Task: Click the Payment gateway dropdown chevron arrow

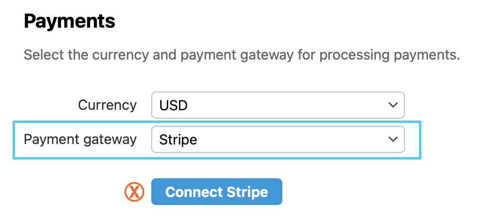Action: (x=393, y=139)
